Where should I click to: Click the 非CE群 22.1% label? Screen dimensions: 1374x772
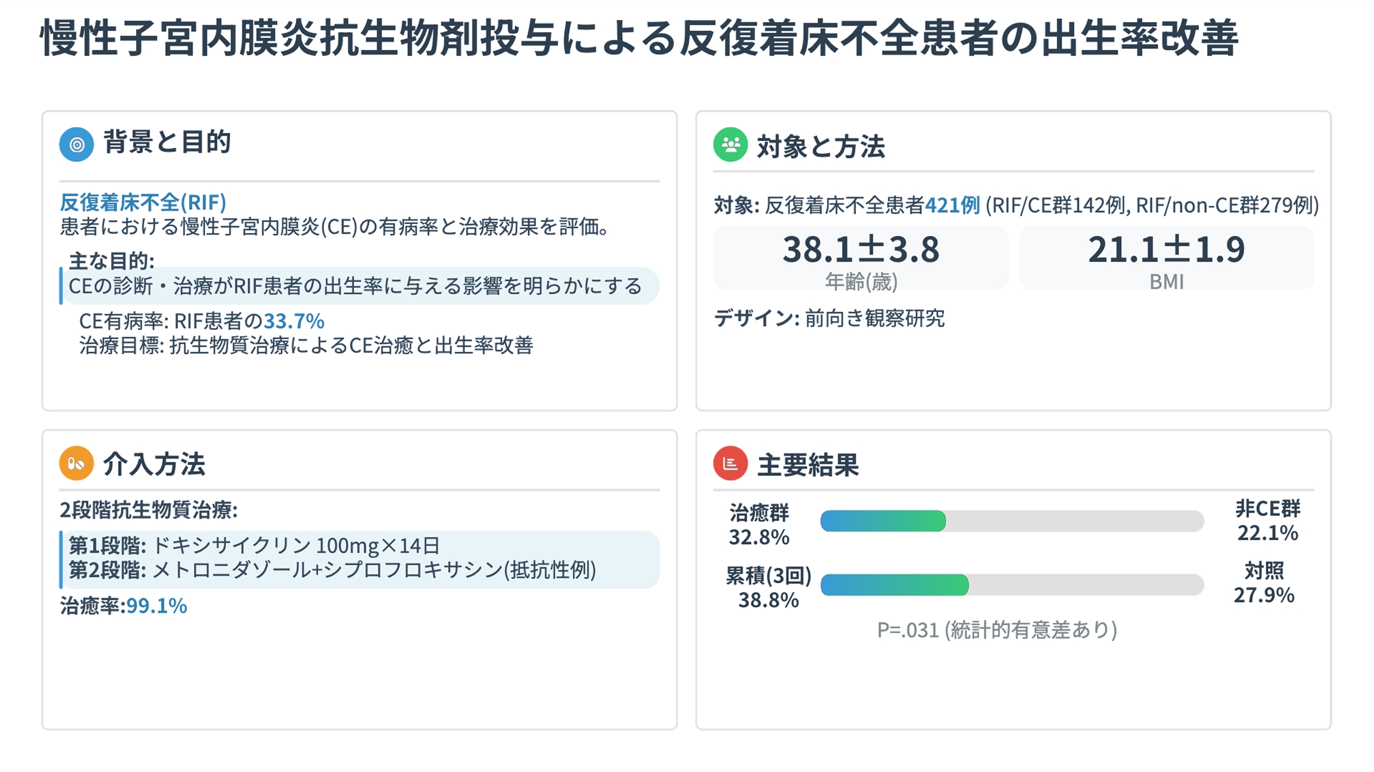point(1267,521)
